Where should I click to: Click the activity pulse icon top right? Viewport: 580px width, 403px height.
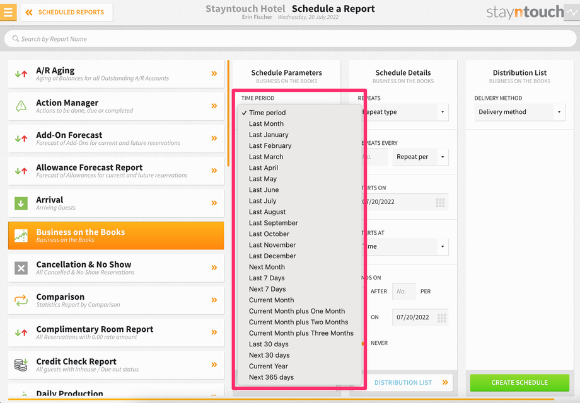tap(572, 12)
